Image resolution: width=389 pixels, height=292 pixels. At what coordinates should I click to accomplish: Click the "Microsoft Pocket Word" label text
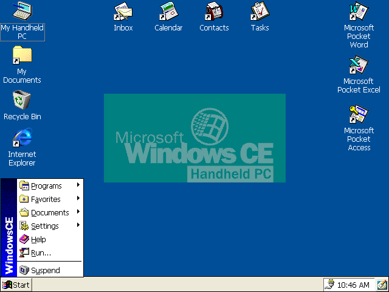(x=359, y=36)
